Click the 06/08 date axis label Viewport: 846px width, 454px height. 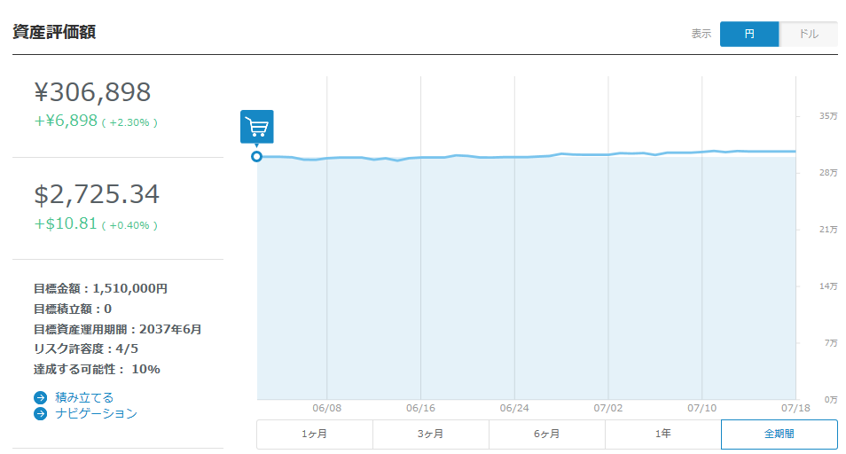pyautogui.click(x=327, y=409)
